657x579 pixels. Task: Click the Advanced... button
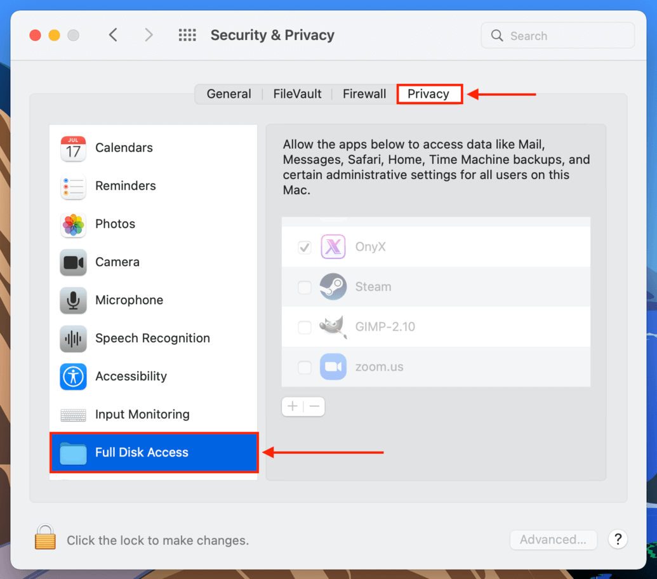(x=553, y=540)
